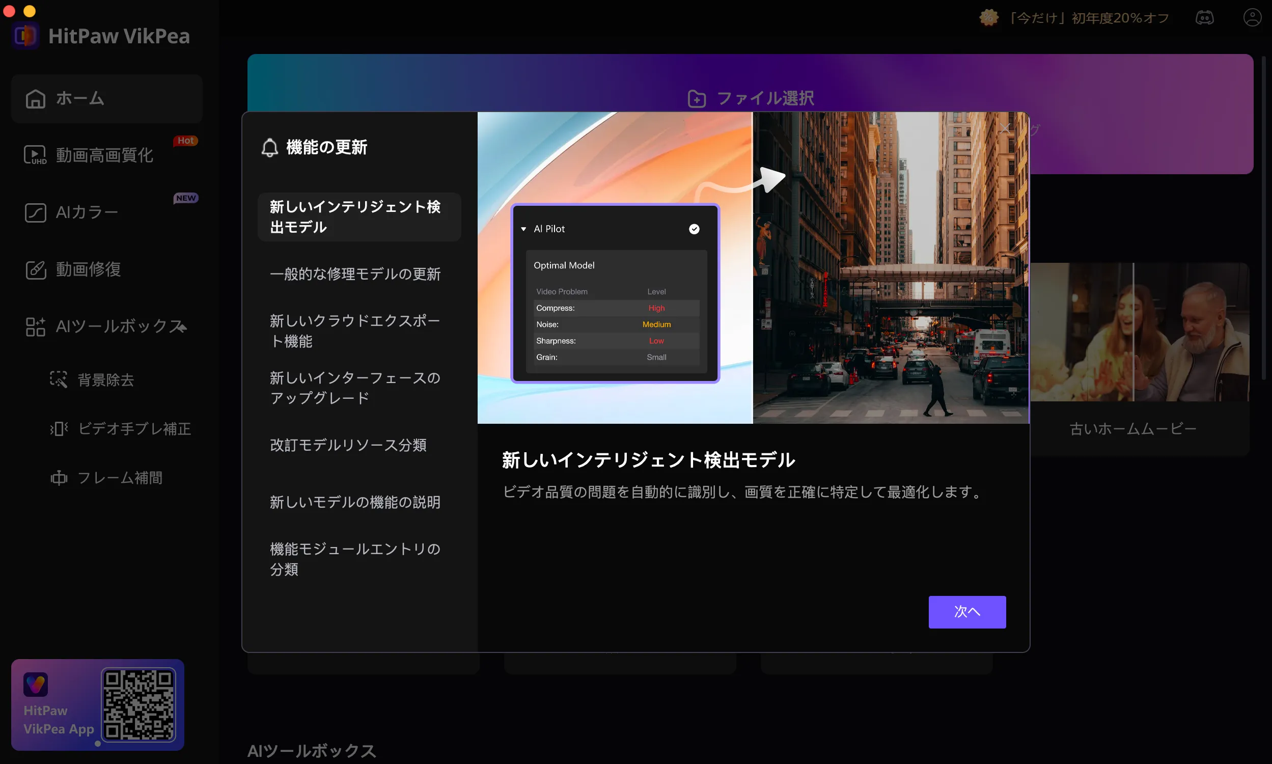The width and height of the screenshot is (1272, 764).
Task: Click the home house icon
Action: coord(36,99)
